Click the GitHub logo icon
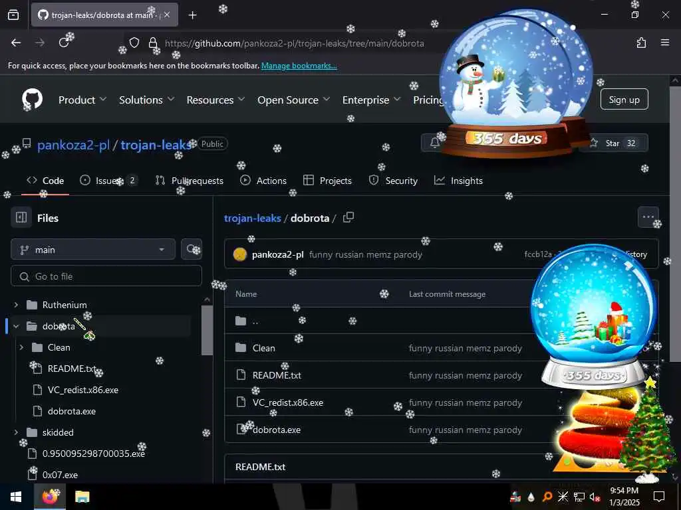681x510 pixels. click(x=32, y=100)
